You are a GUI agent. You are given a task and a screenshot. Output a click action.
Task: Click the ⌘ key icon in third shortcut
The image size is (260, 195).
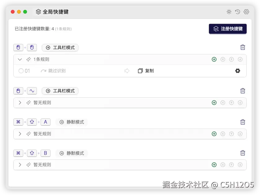pos(18,122)
